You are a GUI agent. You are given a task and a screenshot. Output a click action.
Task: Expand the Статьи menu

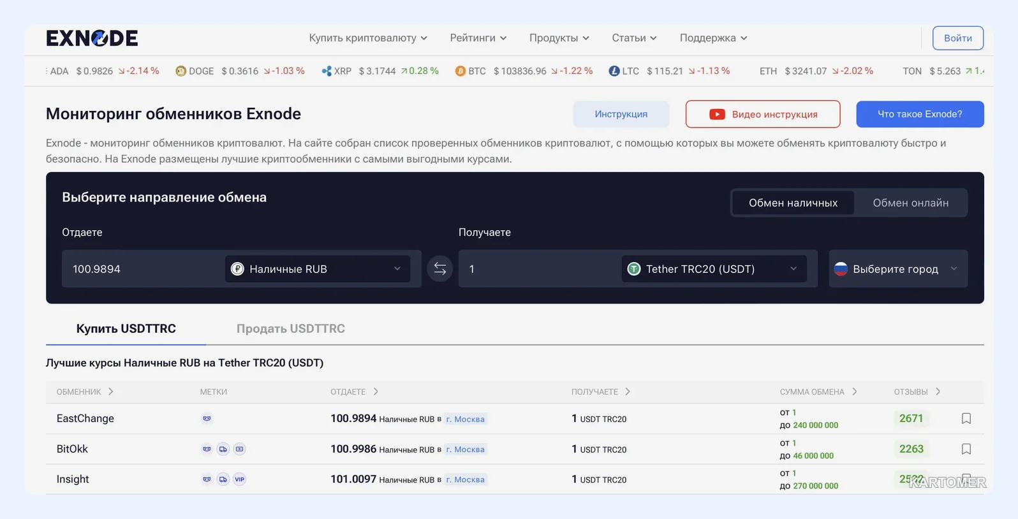pyautogui.click(x=634, y=38)
